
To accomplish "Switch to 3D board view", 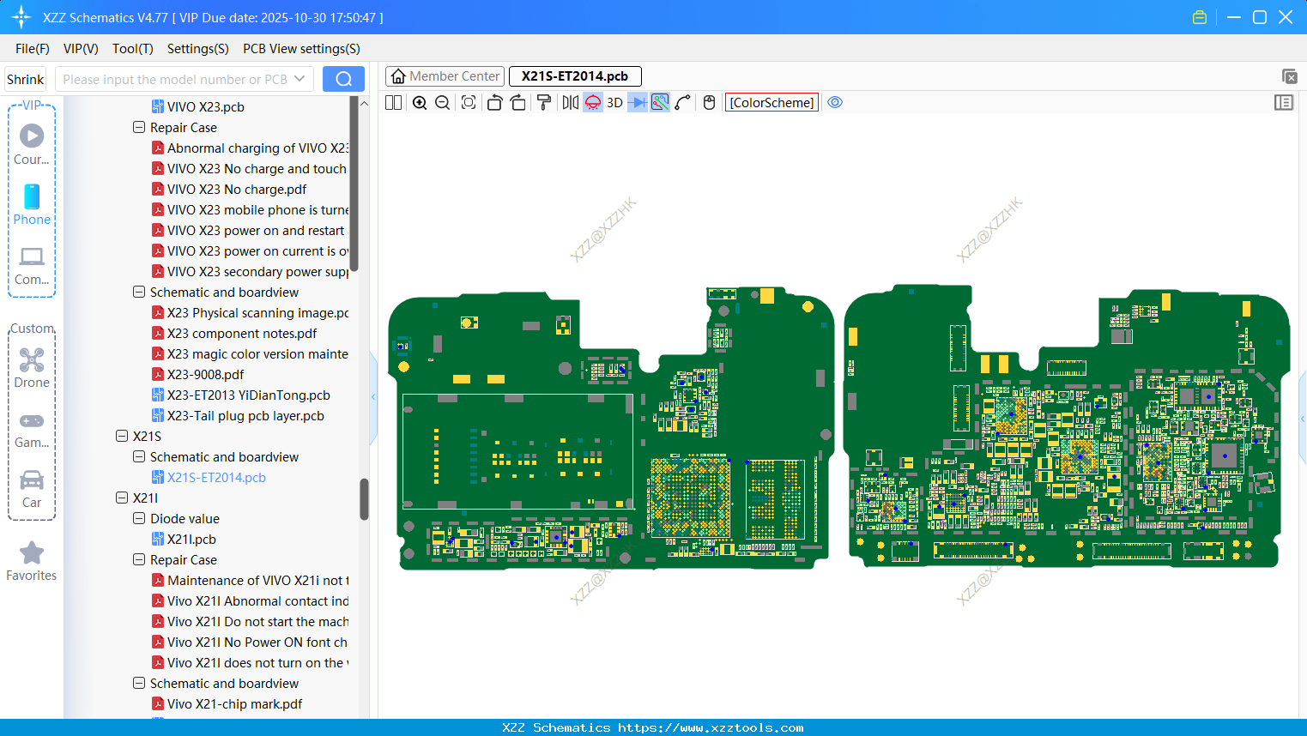I will (x=614, y=103).
